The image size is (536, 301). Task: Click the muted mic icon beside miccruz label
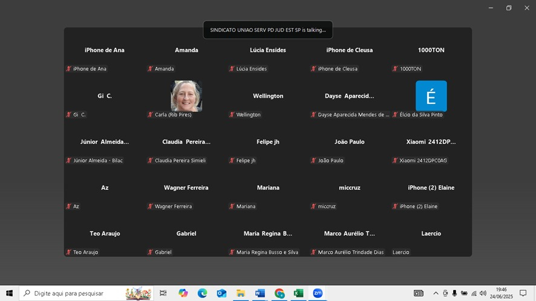tap(313, 206)
